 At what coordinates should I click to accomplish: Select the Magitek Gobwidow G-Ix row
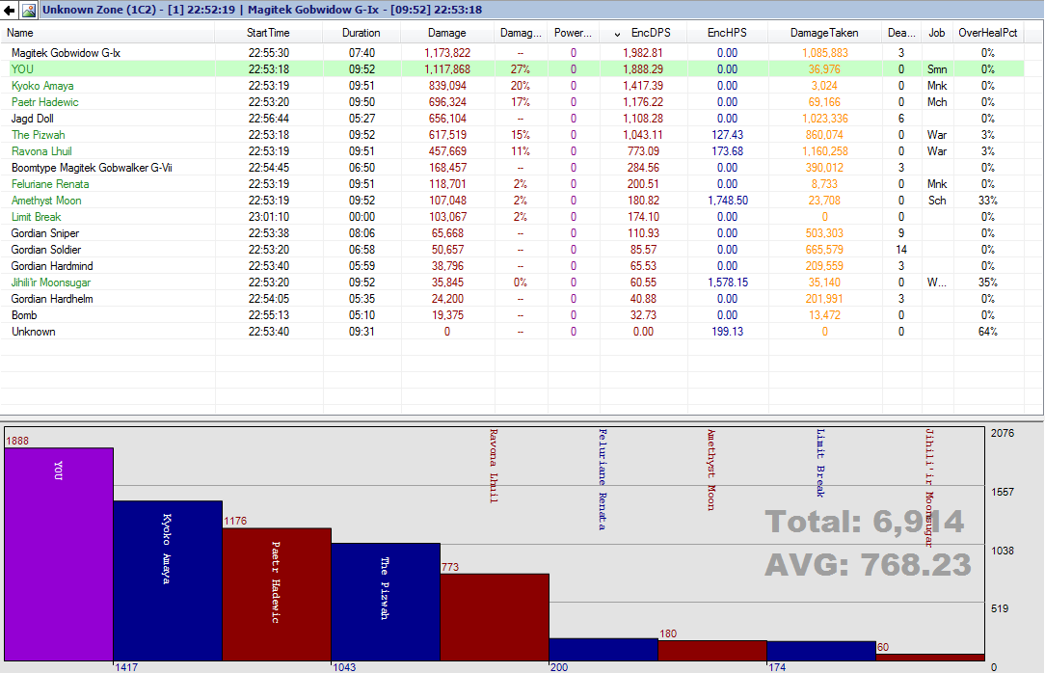point(513,53)
